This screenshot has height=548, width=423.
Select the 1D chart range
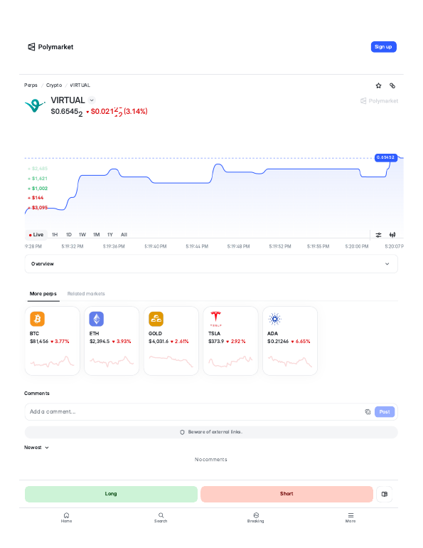[x=69, y=235]
